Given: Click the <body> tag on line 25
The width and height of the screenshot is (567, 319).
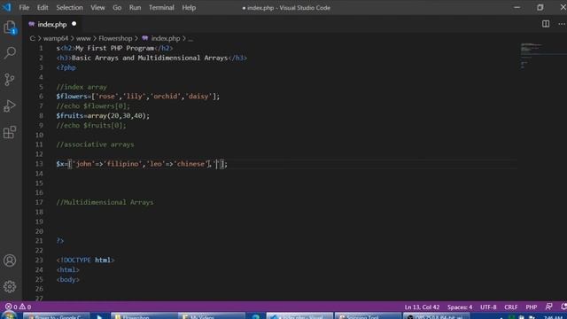Looking at the screenshot, I should point(68,280).
